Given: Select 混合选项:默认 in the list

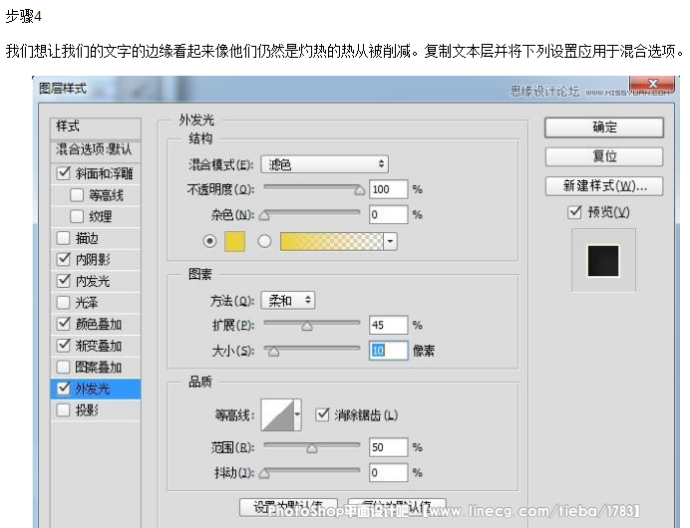Looking at the screenshot, I should pos(96,149).
